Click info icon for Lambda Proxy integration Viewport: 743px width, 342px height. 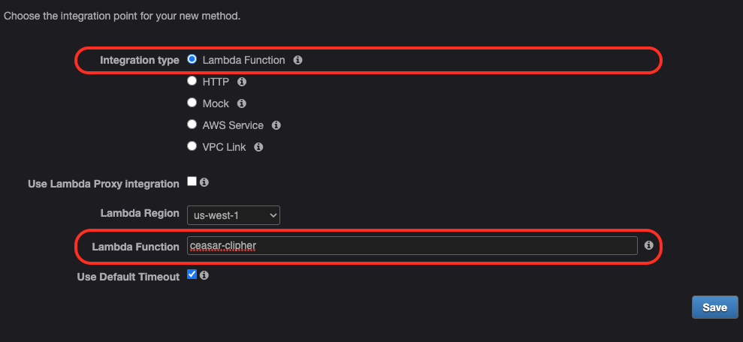coord(204,182)
